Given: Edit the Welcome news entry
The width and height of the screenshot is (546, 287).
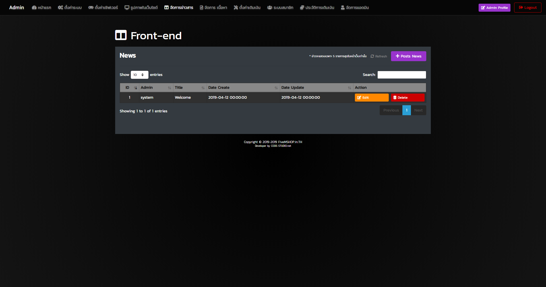Looking at the screenshot, I should (372, 98).
